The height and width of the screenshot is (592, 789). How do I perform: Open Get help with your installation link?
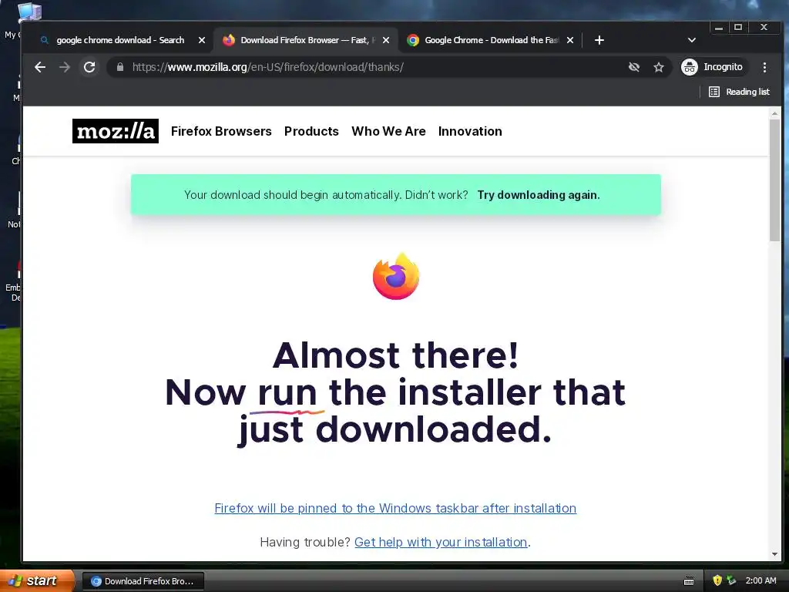441,542
